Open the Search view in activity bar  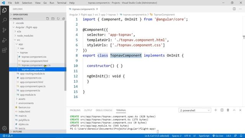4,20
